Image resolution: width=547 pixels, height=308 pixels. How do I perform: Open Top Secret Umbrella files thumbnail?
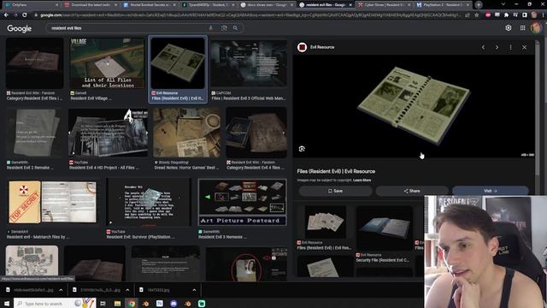point(52,202)
